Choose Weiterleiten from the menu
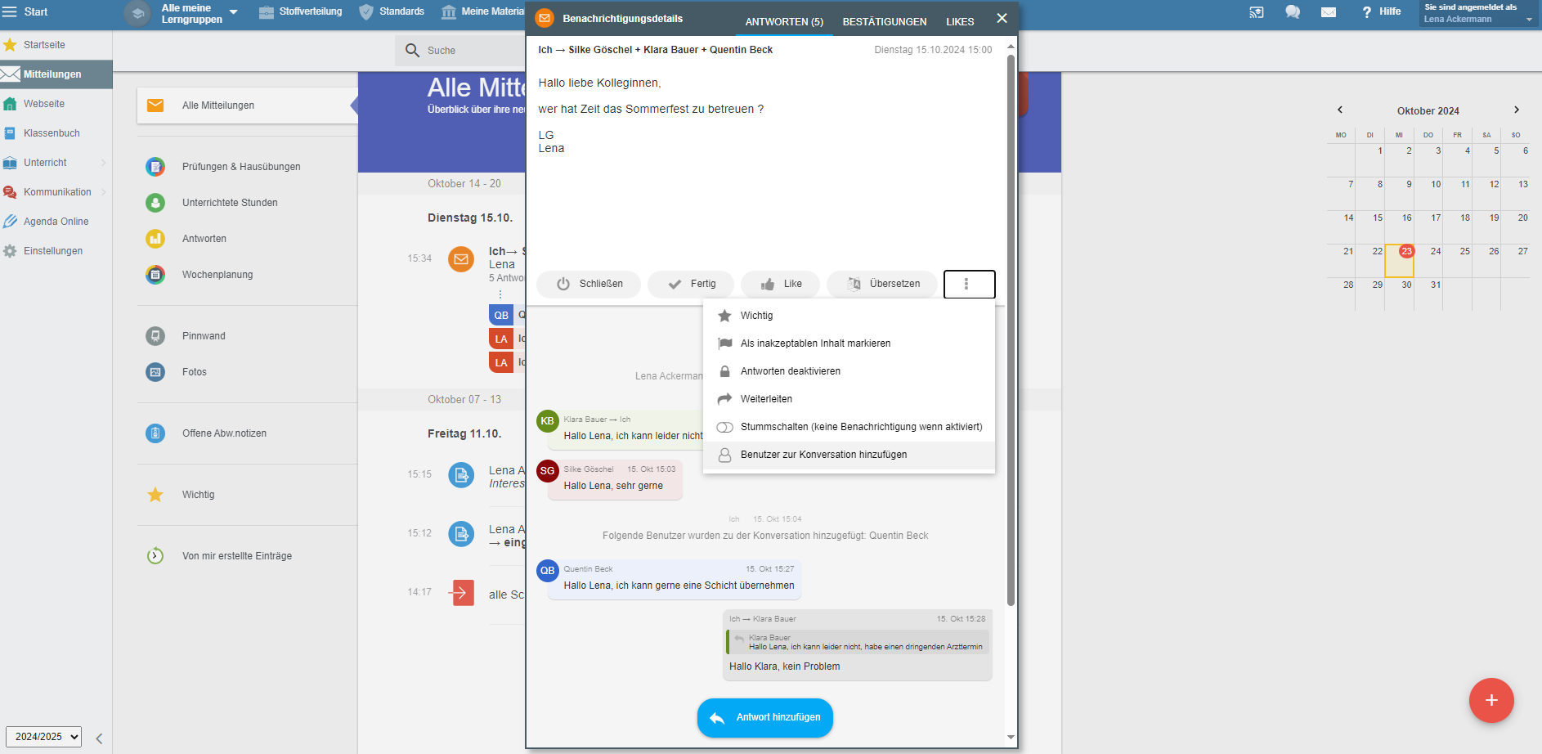The image size is (1542, 754). click(x=849, y=399)
